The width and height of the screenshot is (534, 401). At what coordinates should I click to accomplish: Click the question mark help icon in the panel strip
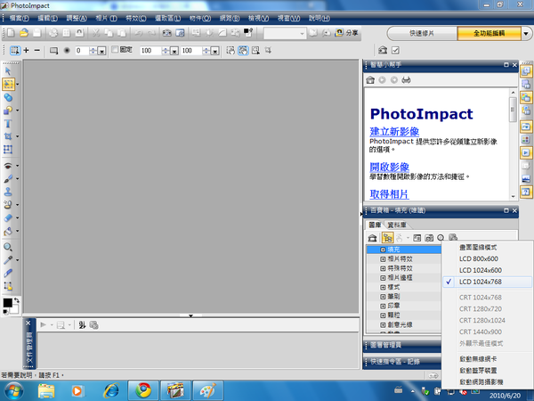coord(526,192)
